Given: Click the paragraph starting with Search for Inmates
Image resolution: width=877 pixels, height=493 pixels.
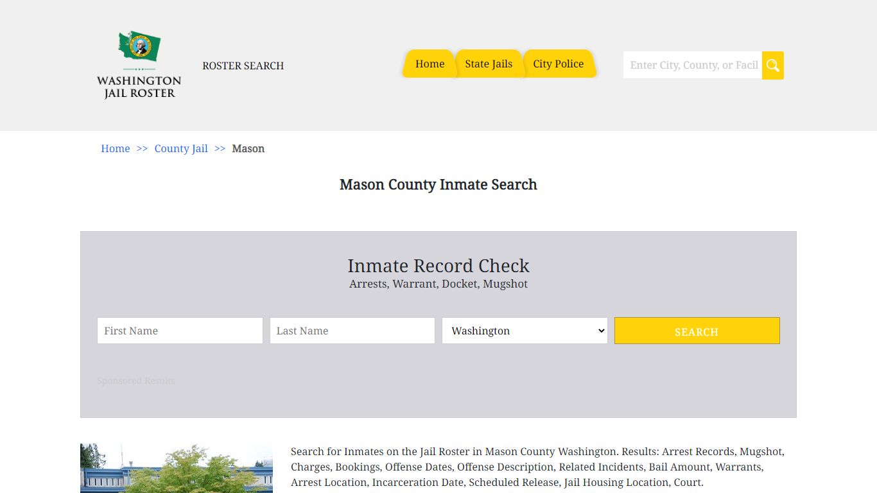Looking at the screenshot, I should pyautogui.click(x=537, y=467).
